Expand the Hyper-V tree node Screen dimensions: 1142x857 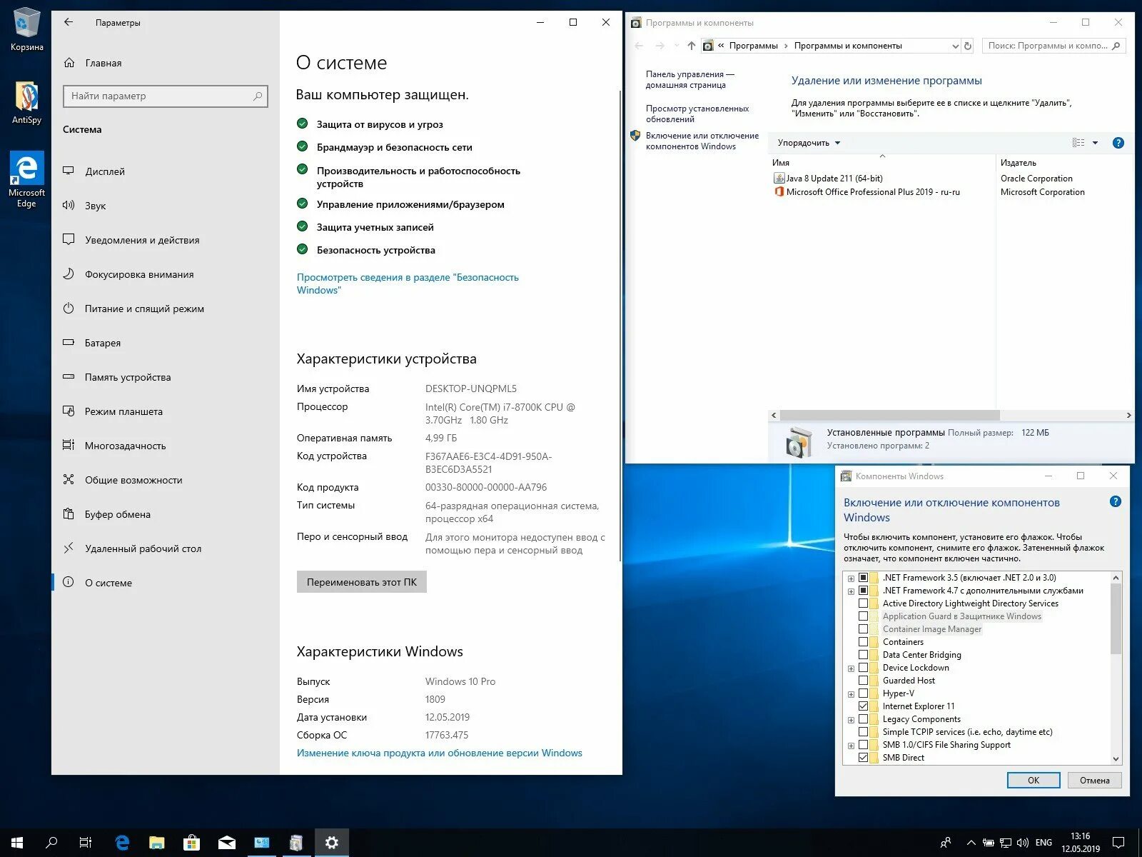pyautogui.click(x=851, y=694)
